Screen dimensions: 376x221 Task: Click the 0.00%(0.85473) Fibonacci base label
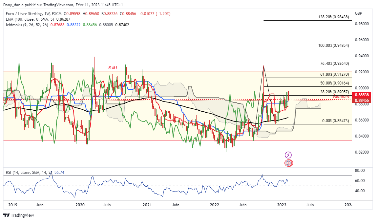(337, 121)
